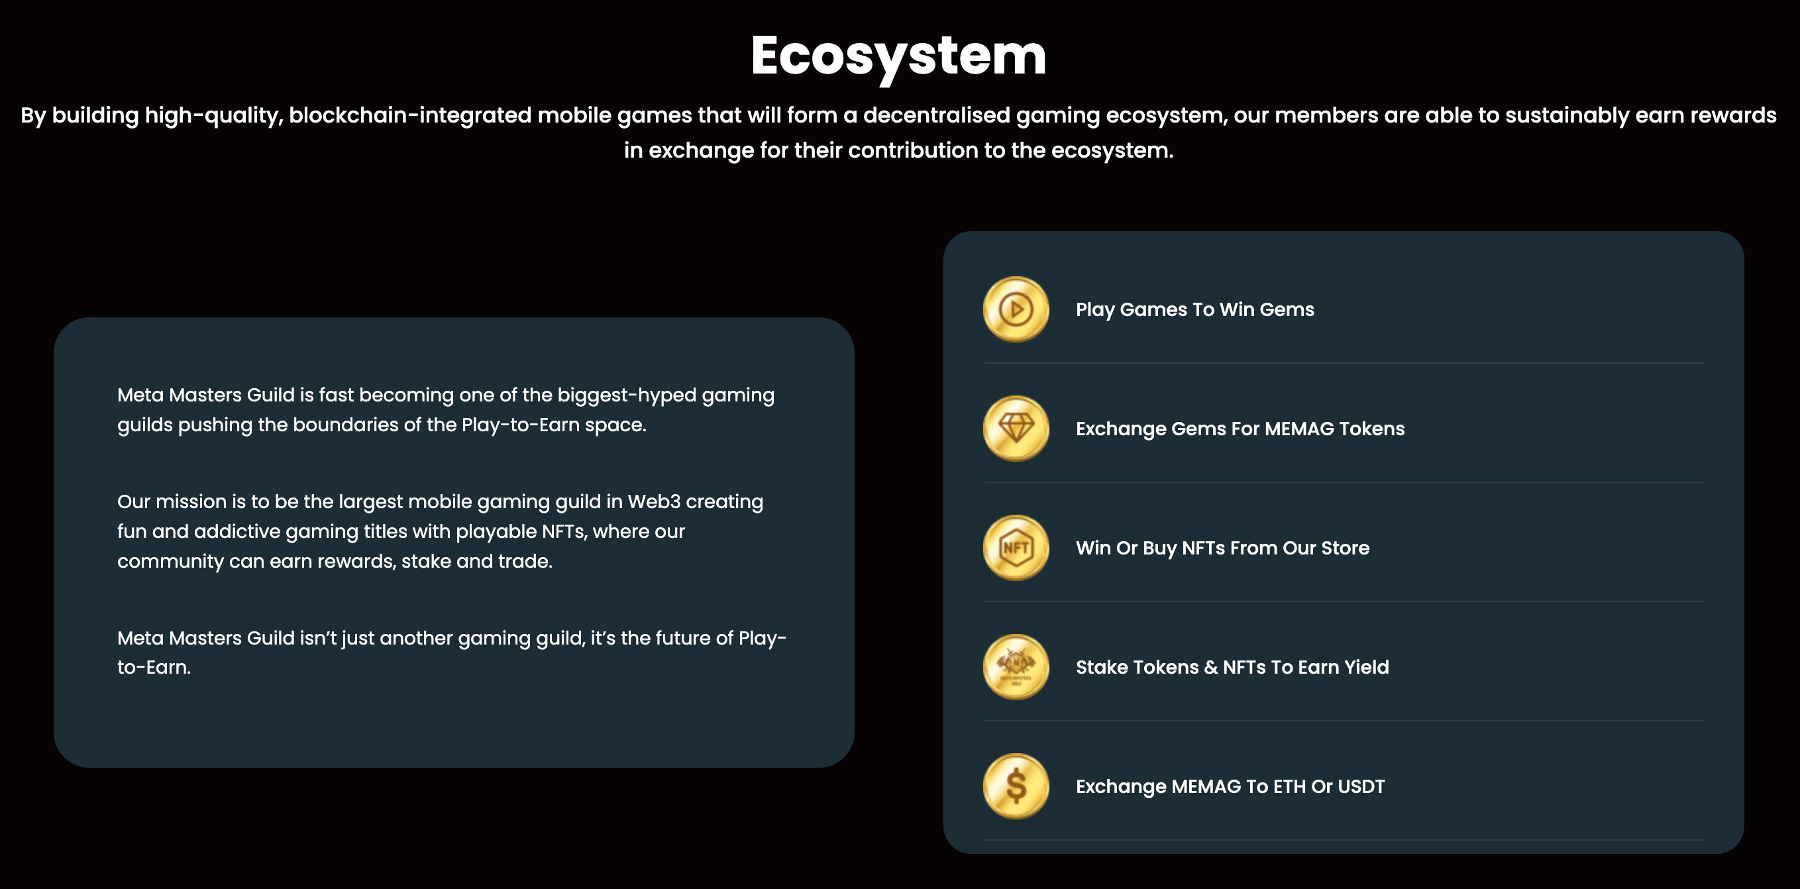Click the line 'community can earn rewards, stake and trade'
The width and height of the screenshot is (1800, 889).
(335, 561)
